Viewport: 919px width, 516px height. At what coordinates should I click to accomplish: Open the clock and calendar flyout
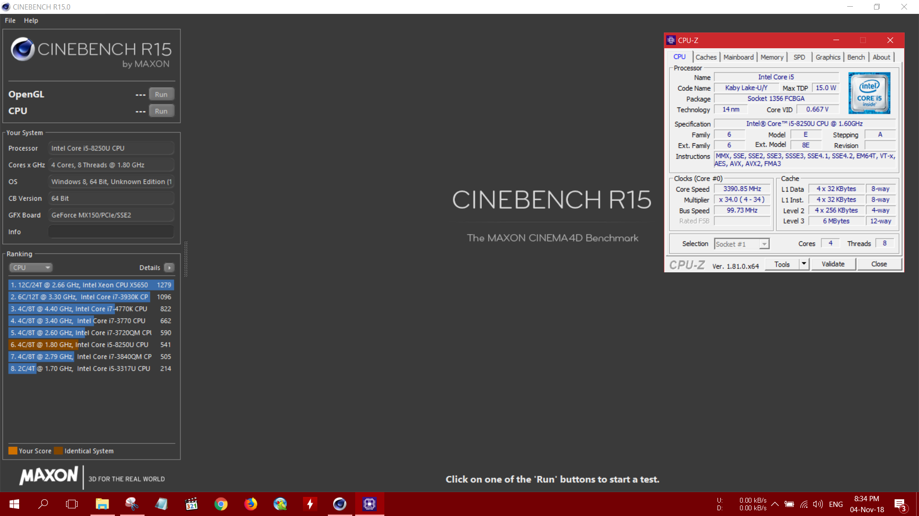click(867, 504)
